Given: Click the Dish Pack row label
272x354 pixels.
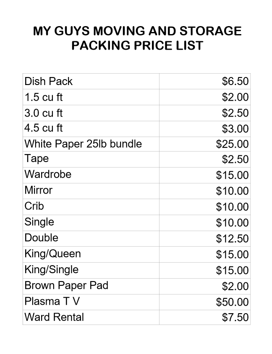Looking at the screenshot, I should pyautogui.click(x=91, y=81).
